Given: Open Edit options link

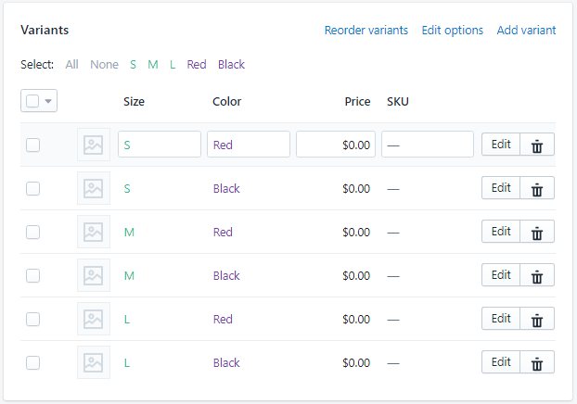Looking at the screenshot, I should pos(452,31).
